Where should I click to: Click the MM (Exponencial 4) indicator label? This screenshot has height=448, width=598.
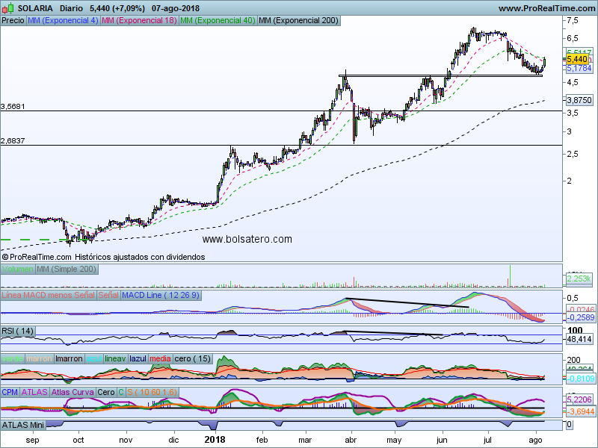(62, 20)
